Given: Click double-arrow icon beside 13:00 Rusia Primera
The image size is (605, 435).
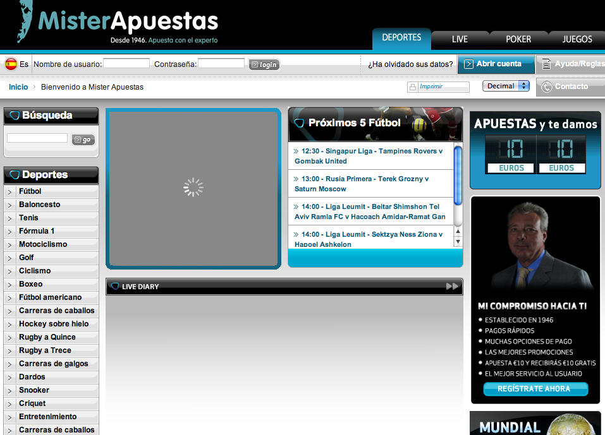Looking at the screenshot, I should [x=296, y=179].
